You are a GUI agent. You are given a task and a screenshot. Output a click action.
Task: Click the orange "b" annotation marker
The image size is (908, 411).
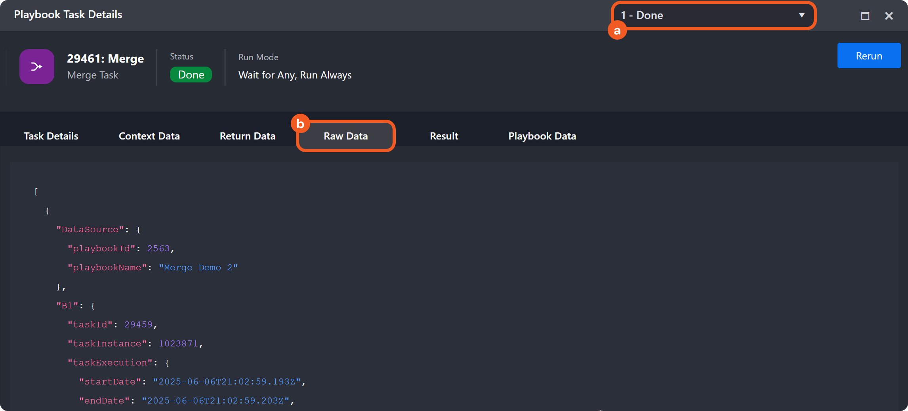(300, 124)
